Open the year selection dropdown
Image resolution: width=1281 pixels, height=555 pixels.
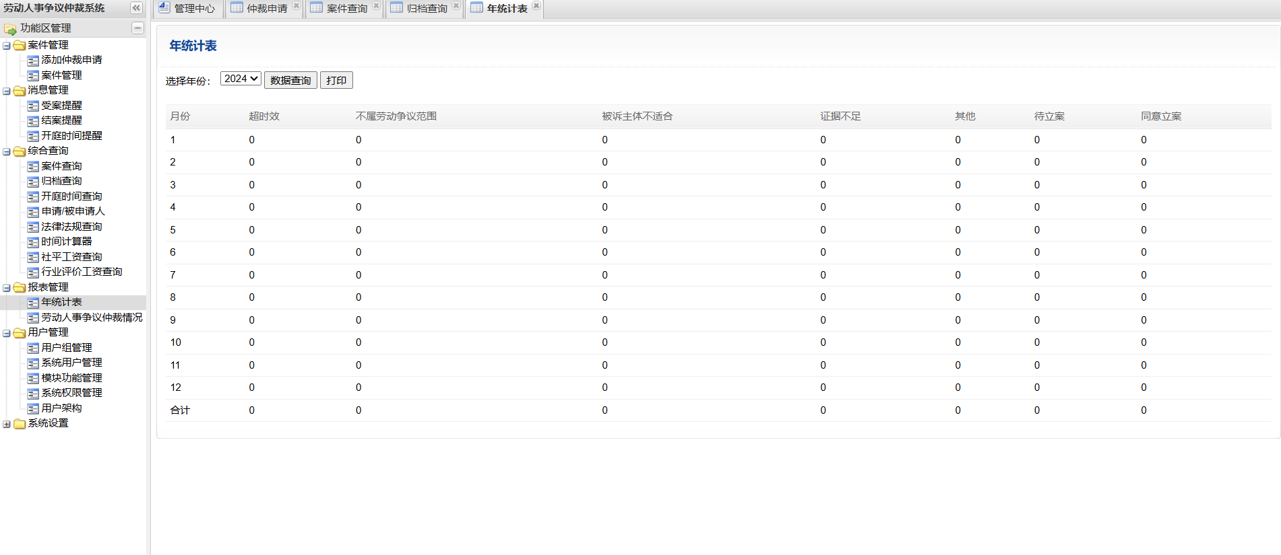pyautogui.click(x=241, y=79)
